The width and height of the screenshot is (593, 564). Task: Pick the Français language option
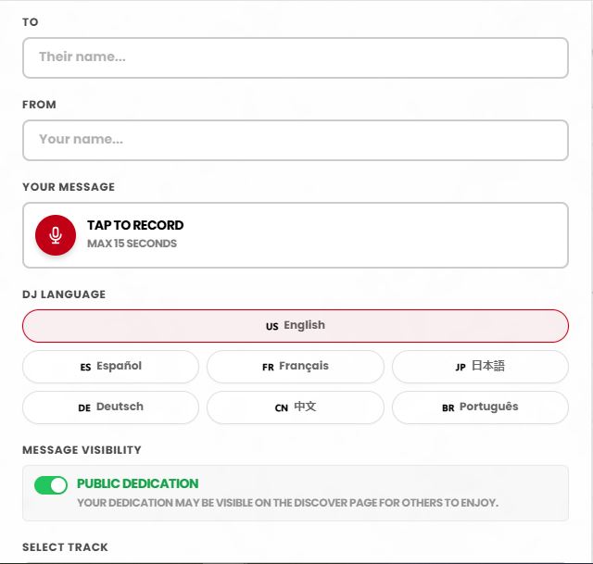point(295,367)
